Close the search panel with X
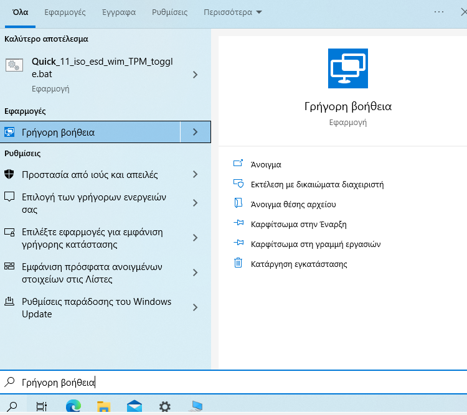 pyautogui.click(x=464, y=12)
